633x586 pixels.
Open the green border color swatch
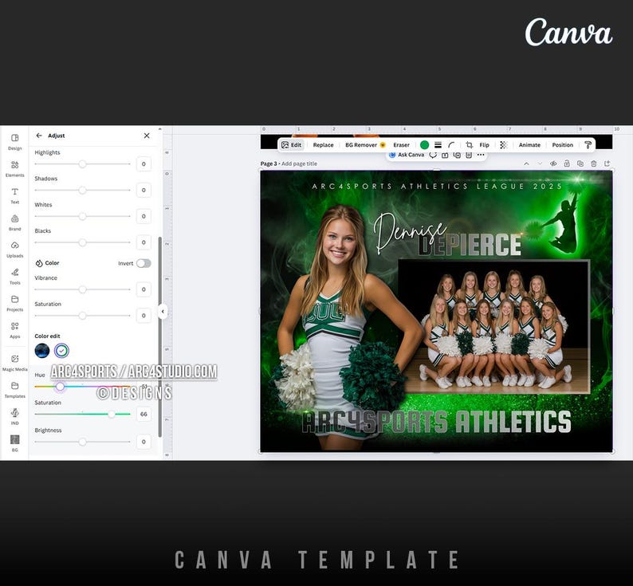point(424,145)
